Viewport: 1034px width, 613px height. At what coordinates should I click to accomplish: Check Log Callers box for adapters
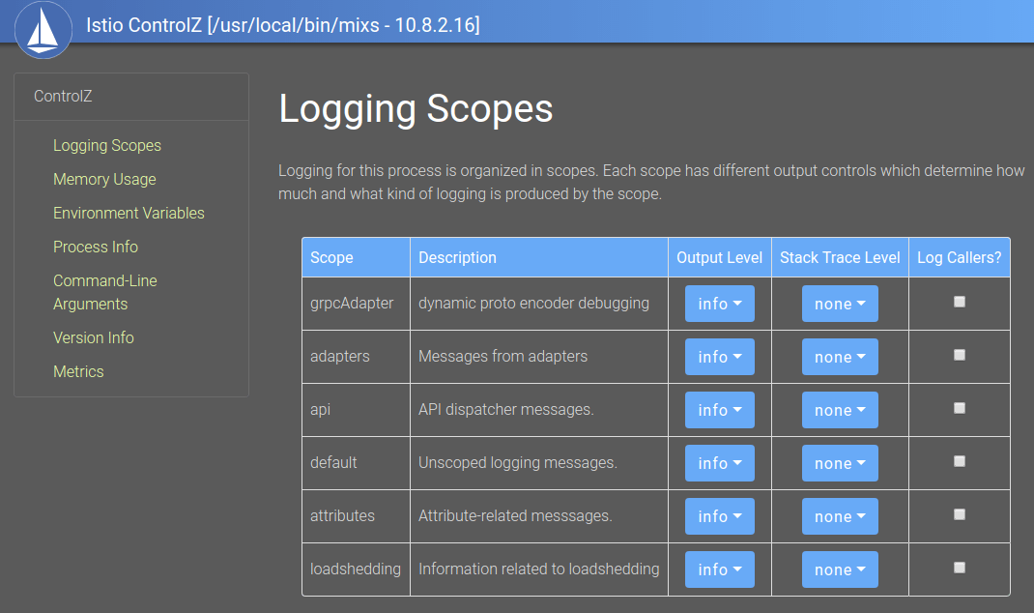pyautogui.click(x=959, y=355)
